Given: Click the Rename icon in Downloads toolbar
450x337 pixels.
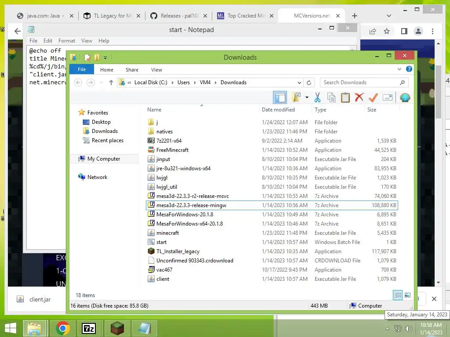Looking at the screenshot, I should 388,98.
